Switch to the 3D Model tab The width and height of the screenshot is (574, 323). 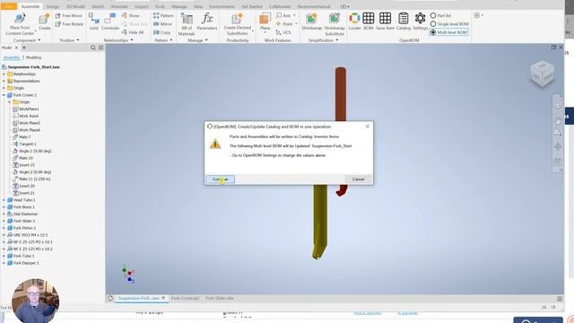tap(75, 6)
